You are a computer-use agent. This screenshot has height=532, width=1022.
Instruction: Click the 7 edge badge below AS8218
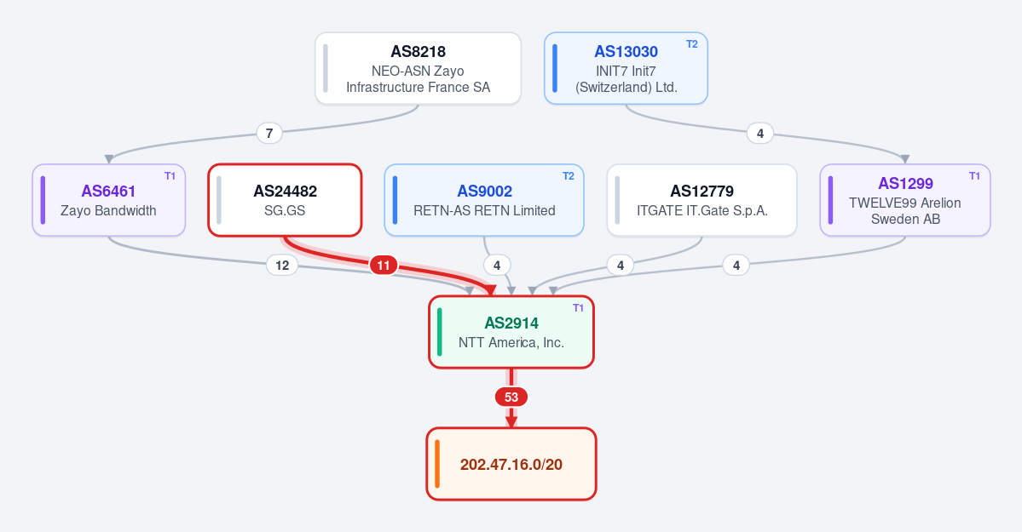pos(269,133)
